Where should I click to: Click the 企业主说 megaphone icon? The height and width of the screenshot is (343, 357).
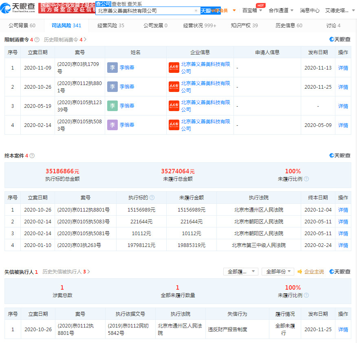point(300,272)
